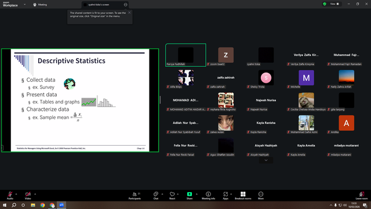Select reyhana fitria nugroho's tile

(226, 100)
